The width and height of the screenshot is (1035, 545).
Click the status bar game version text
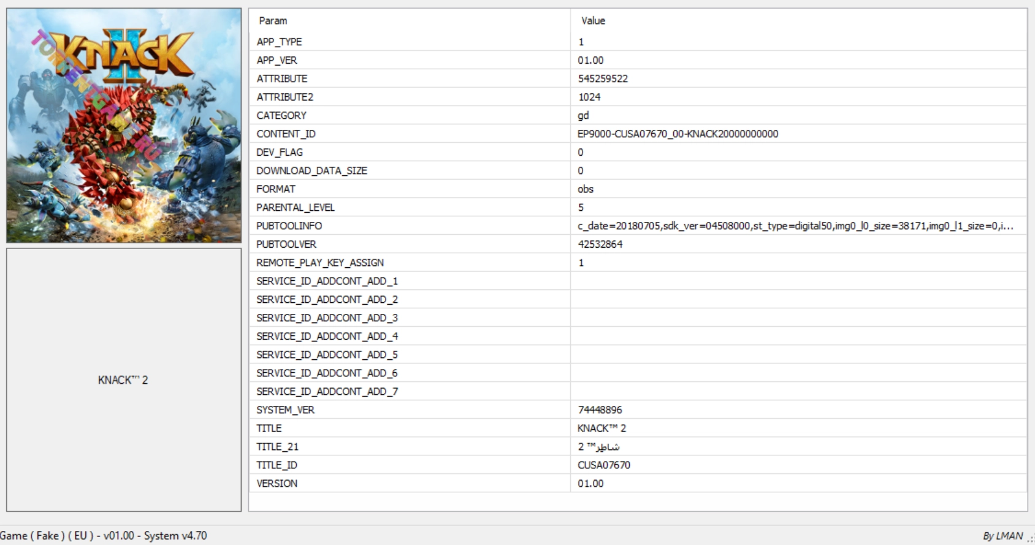click(x=104, y=536)
